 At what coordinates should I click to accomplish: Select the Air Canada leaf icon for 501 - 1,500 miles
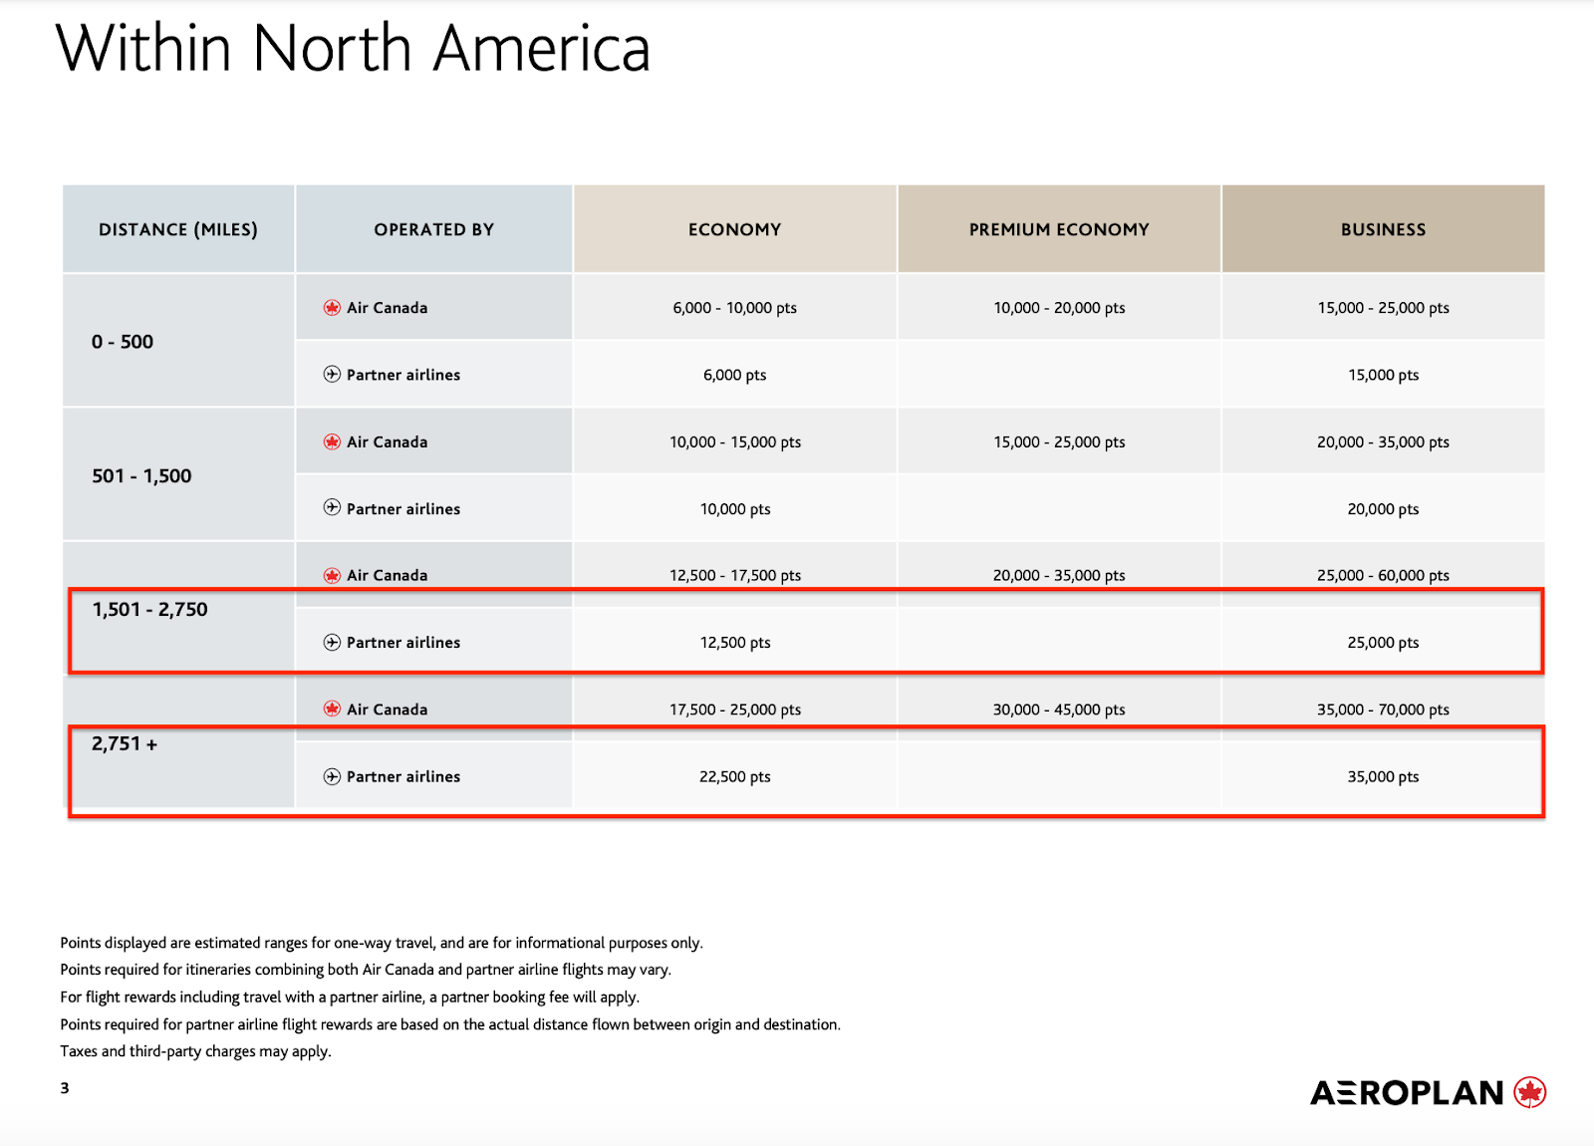pos(333,442)
